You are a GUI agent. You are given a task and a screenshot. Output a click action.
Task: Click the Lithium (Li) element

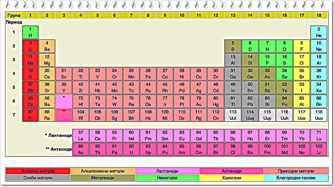30,46
